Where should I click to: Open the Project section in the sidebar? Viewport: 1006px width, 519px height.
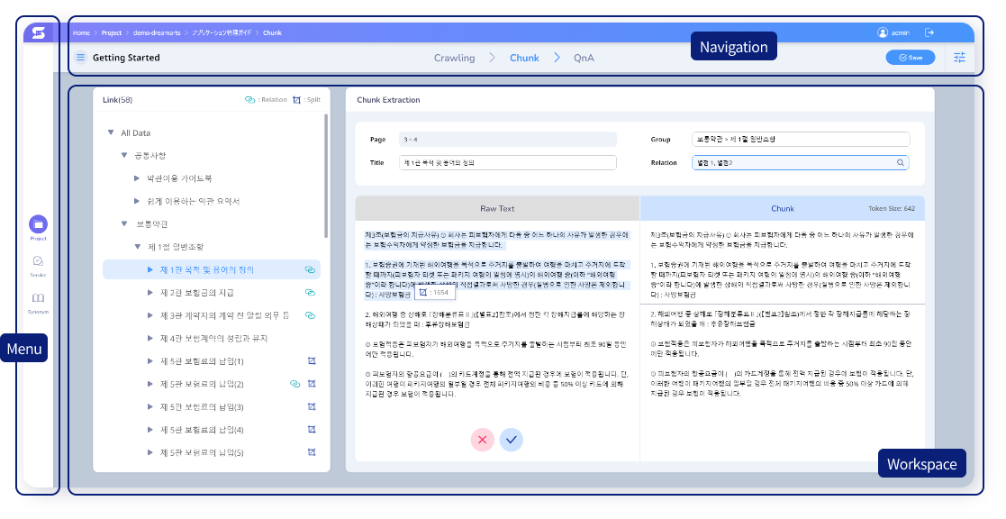38,225
